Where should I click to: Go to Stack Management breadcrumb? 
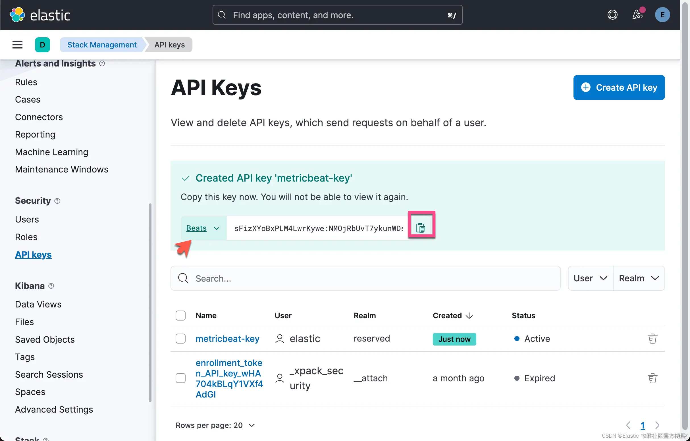[x=102, y=45]
